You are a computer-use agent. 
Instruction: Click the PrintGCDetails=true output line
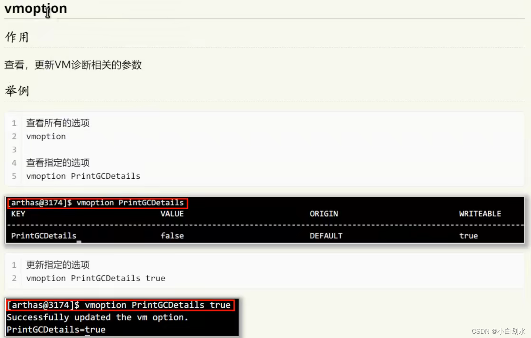click(x=56, y=329)
